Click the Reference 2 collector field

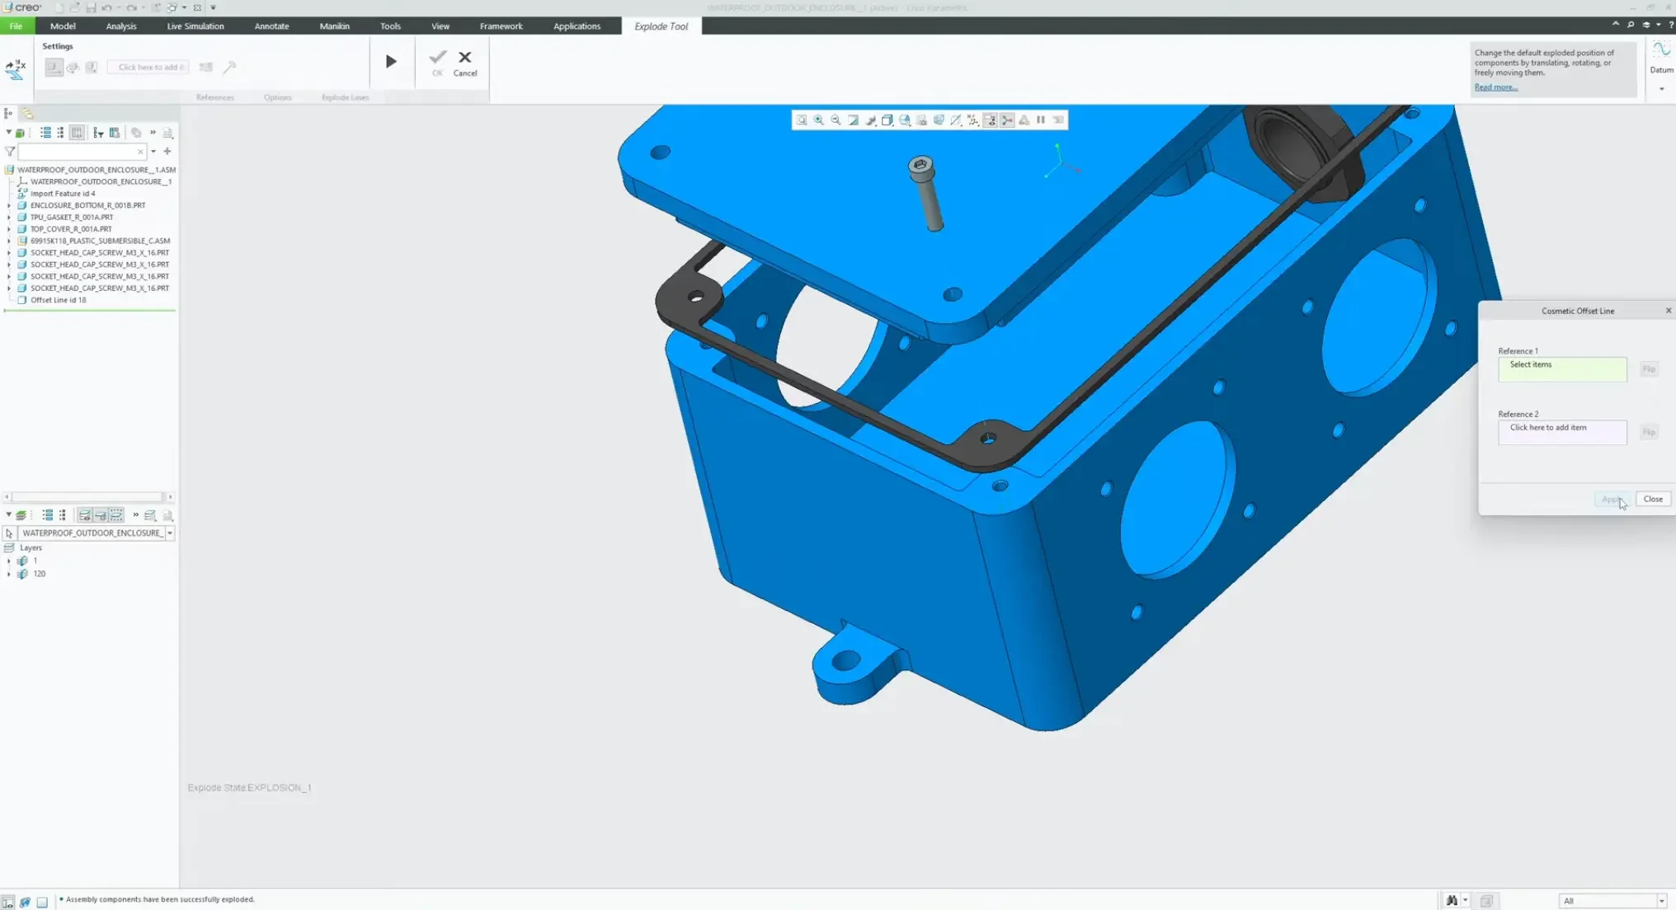tap(1562, 432)
